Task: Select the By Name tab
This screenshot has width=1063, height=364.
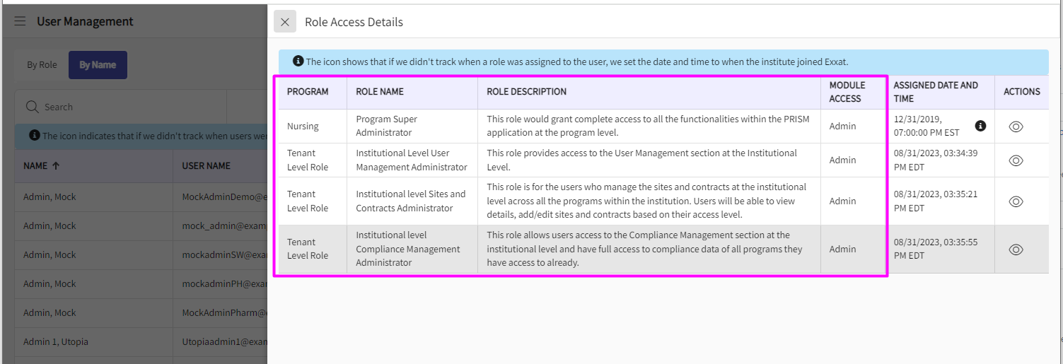Action: [98, 65]
